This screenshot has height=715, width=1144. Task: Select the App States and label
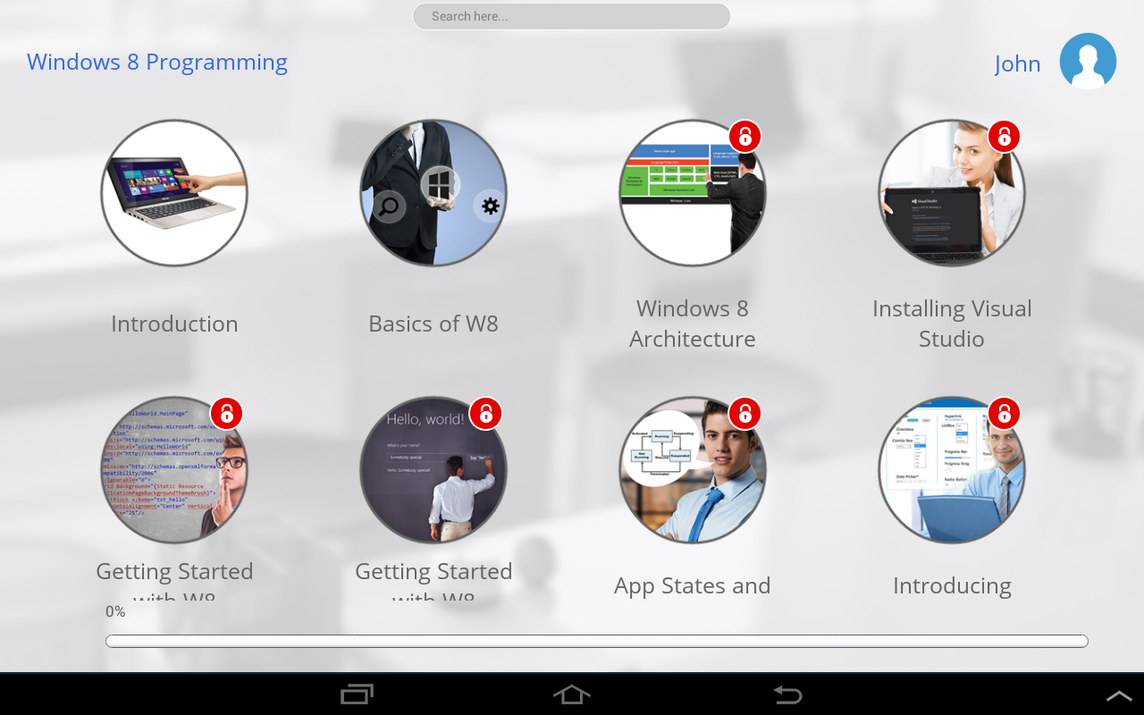click(693, 585)
